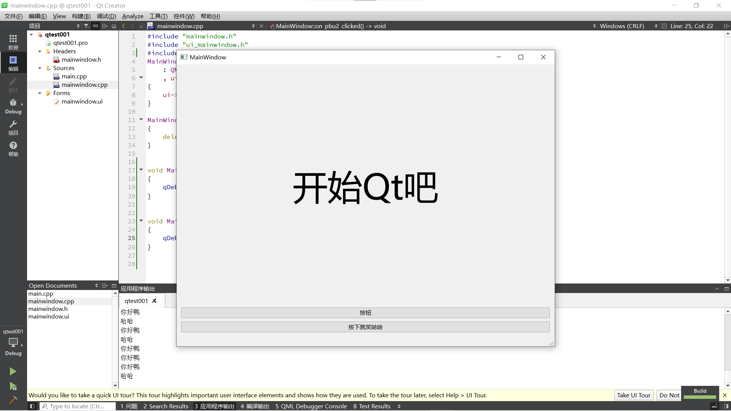The height and width of the screenshot is (411, 731).
Task: Open the 构建(B) menu
Action: point(81,16)
